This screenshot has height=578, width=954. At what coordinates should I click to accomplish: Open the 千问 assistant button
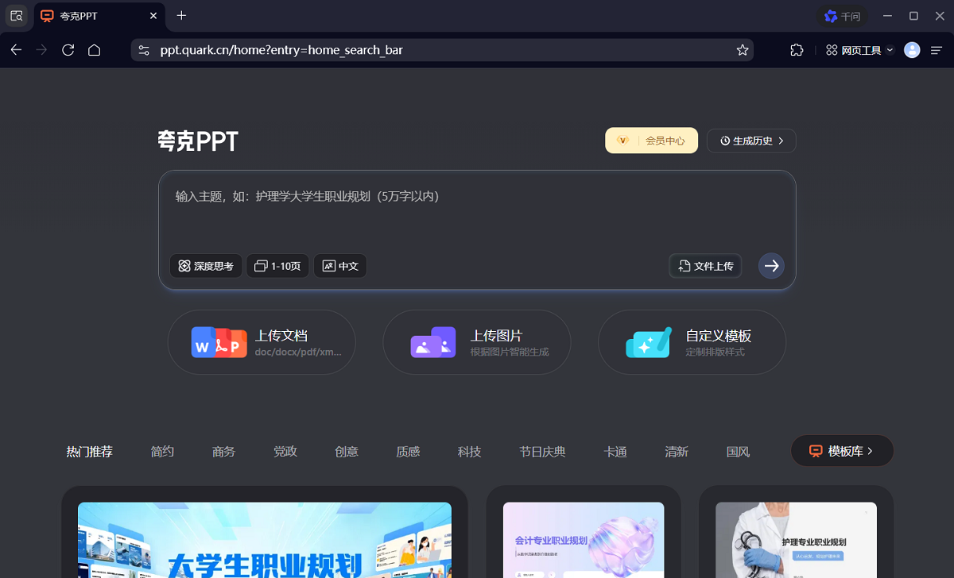click(842, 16)
